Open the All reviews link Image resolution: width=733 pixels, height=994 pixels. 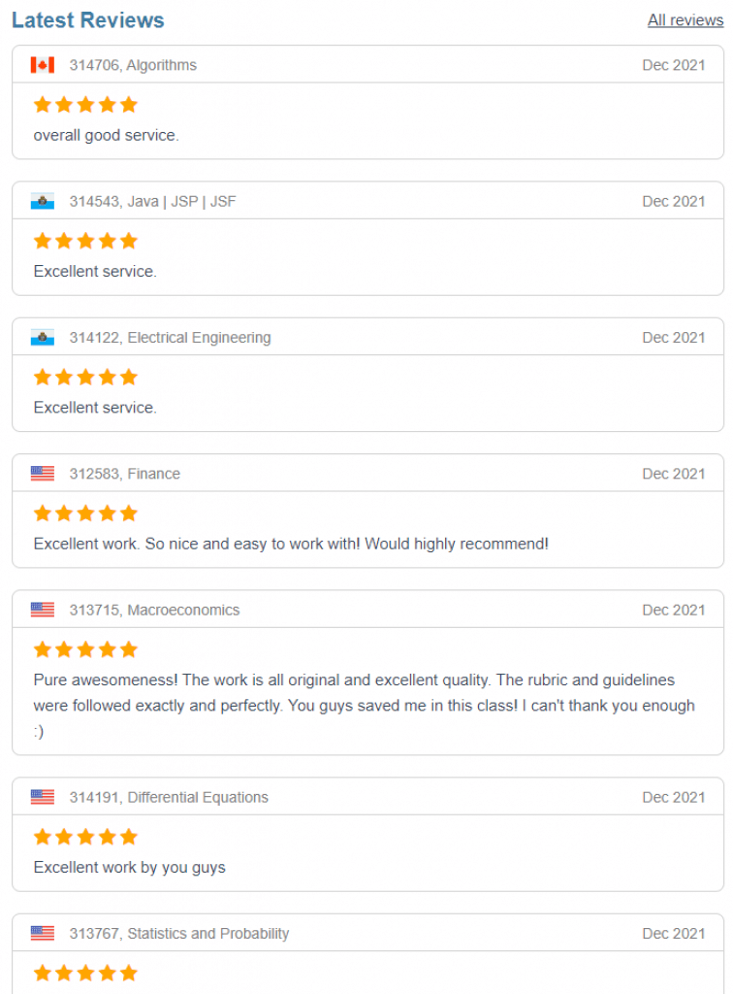685,19
